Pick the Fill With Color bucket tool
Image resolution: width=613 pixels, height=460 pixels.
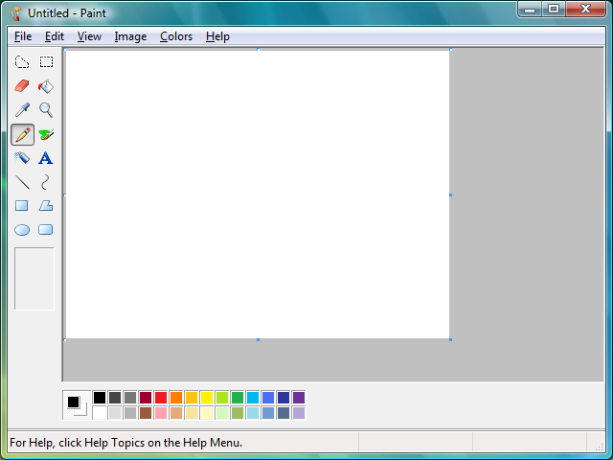pyautogui.click(x=45, y=86)
